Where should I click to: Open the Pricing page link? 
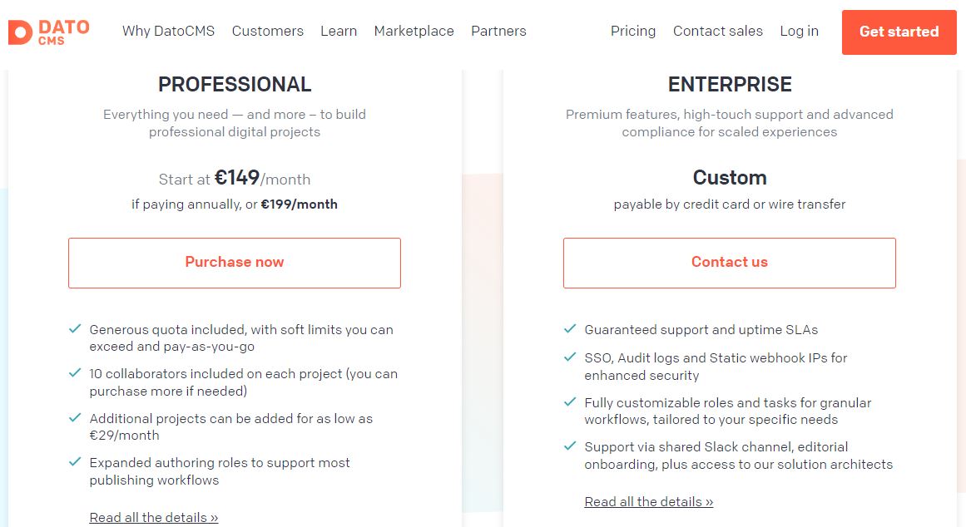pos(632,31)
